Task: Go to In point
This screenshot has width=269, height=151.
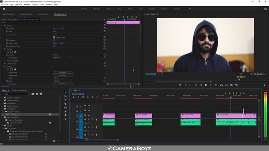Action: (196, 85)
